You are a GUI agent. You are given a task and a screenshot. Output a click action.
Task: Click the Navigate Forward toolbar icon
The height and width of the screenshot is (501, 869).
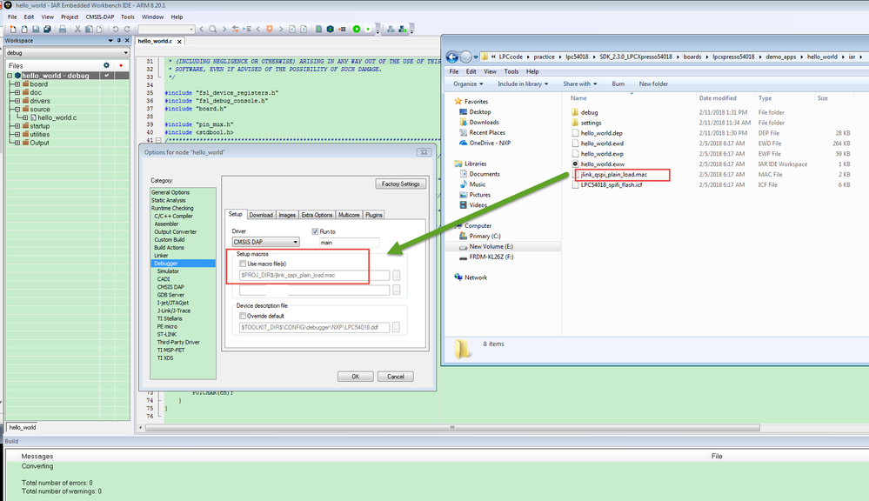304,30
